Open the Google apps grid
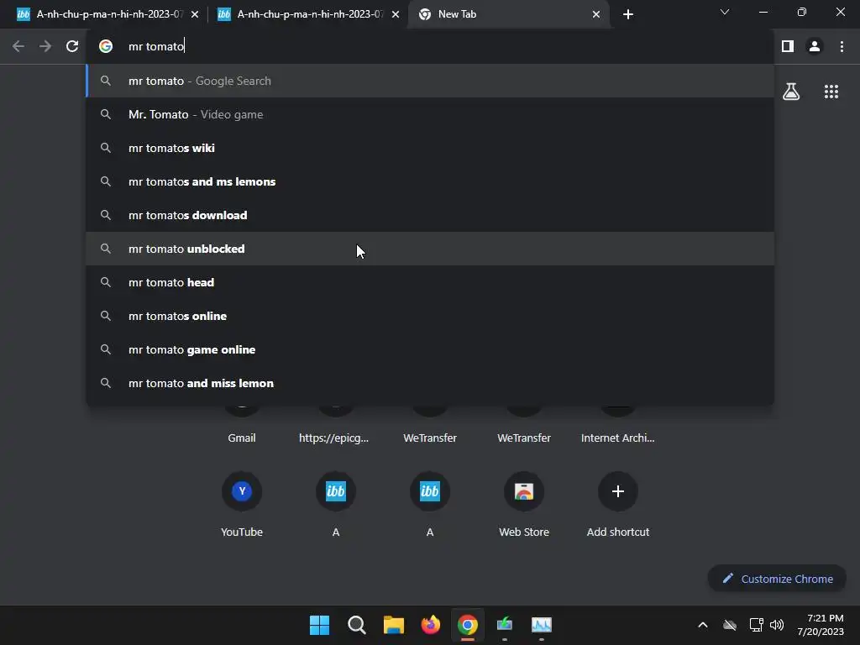 click(x=831, y=91)
